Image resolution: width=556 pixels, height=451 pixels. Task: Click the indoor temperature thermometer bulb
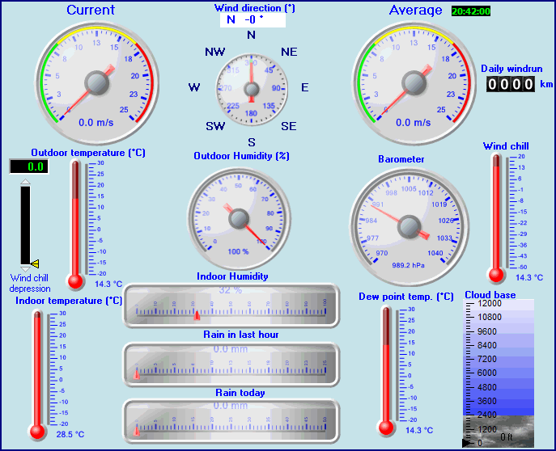37,432
